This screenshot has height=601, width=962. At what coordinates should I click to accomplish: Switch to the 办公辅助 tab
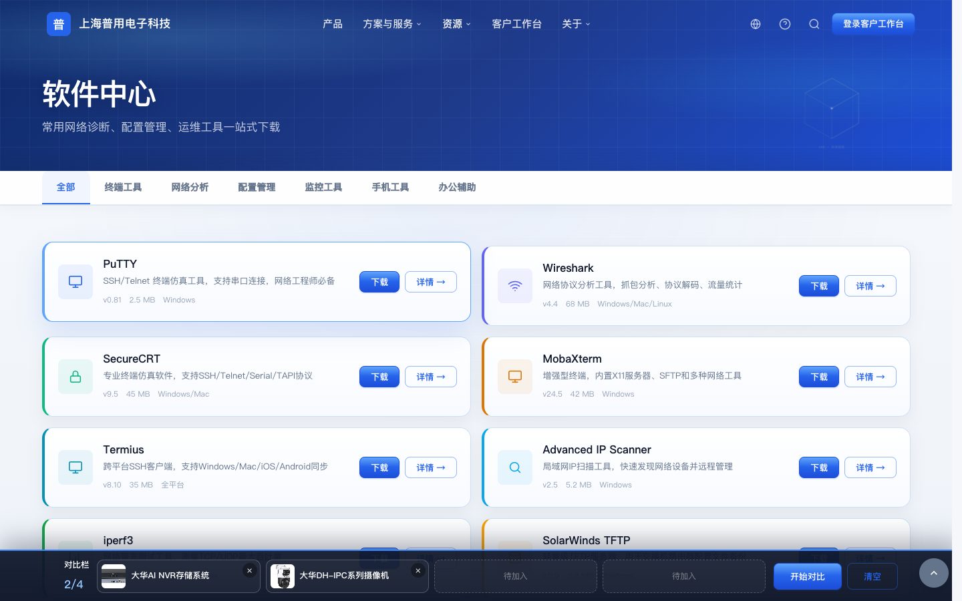(457, 187)
